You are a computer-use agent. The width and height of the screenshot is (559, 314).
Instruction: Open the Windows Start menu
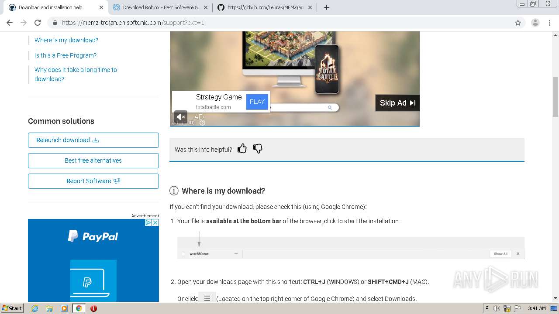(x=12, y=308)
